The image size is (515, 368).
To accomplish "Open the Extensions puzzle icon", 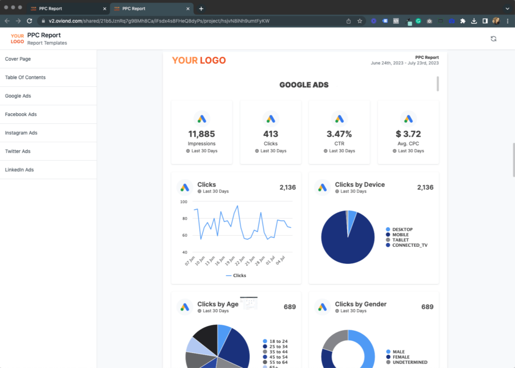I will [x=463, y=21].
